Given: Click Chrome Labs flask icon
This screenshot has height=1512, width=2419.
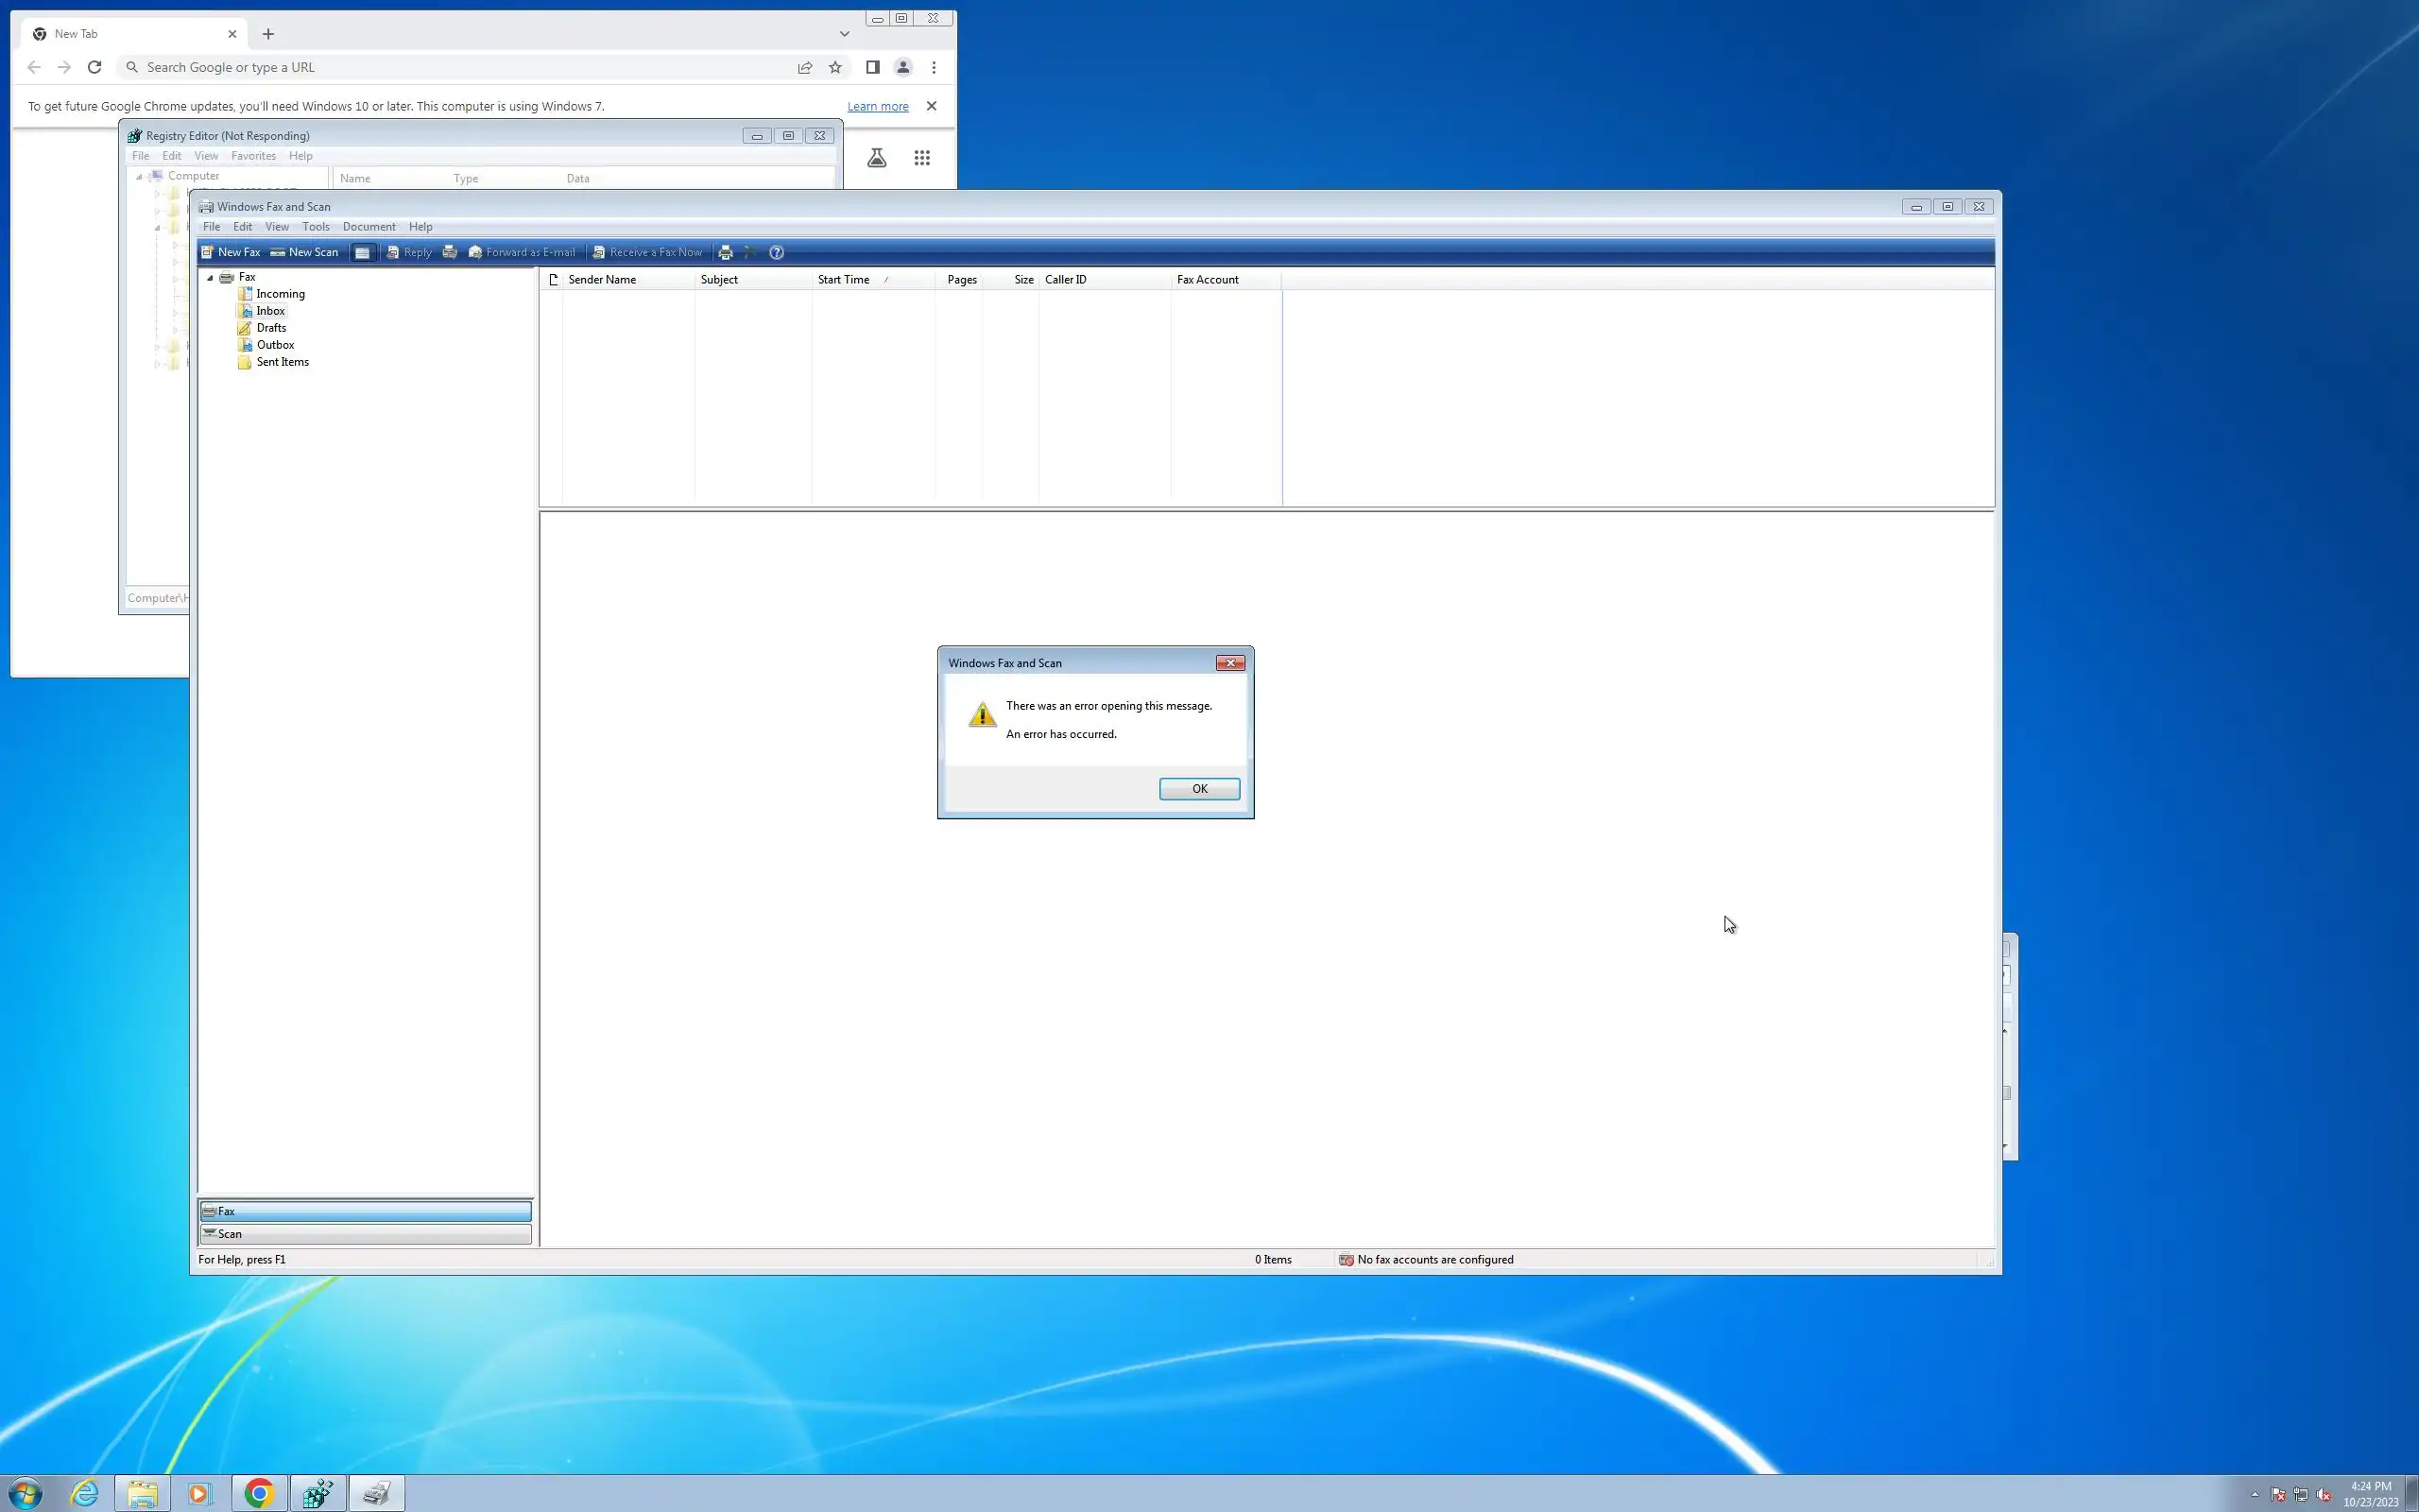Looking at the screenshot, I should [x=877, y=158].
